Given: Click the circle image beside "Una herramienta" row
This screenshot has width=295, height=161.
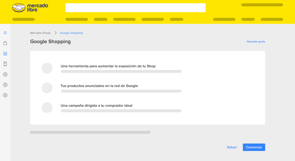Looking at the screenshot, I should tap(47, 68).
